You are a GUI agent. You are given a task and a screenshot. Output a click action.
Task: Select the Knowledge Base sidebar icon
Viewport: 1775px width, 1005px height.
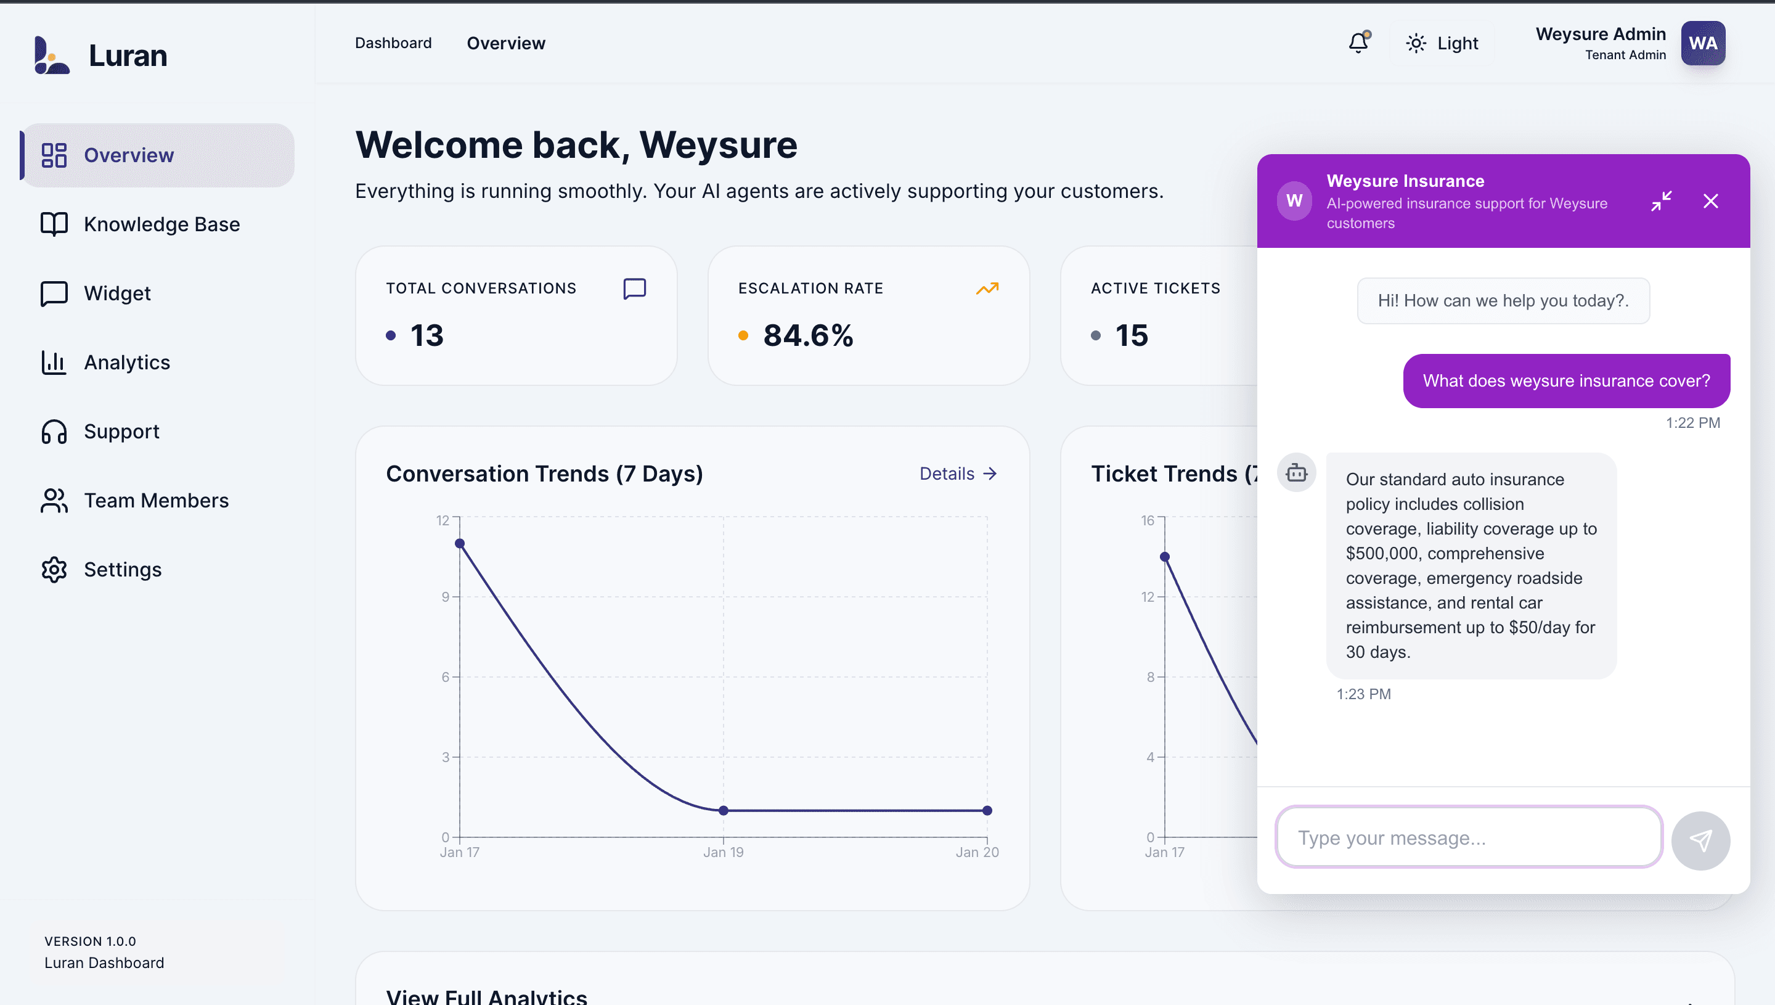click(54, 224)
